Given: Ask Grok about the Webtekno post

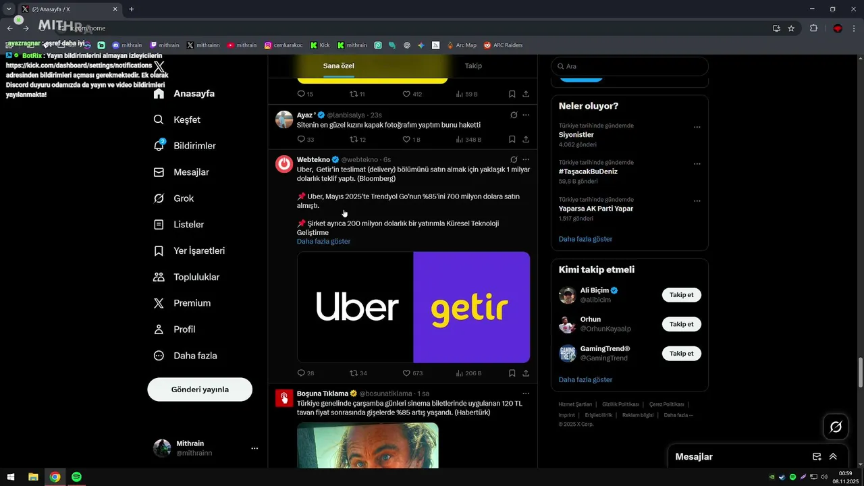Looking at the screenshot, I should [x=514, y=160].
